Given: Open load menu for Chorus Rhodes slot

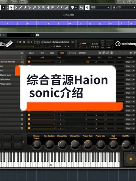Looking at the screenshot, I should pyautogui.click(x=22, y=62).
